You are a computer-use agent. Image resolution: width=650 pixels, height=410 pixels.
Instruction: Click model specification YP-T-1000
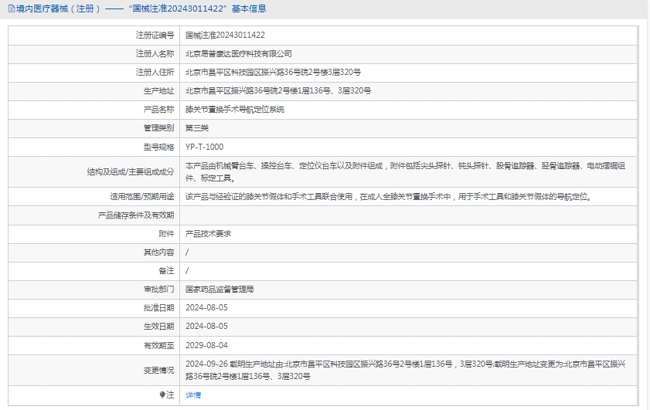204,146
